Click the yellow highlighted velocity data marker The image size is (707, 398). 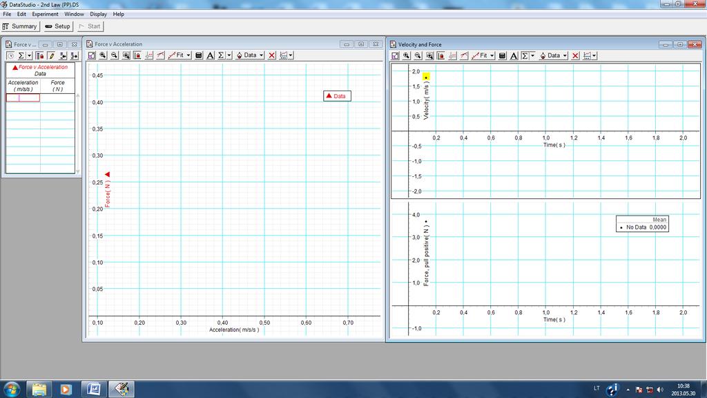(426, 77)
